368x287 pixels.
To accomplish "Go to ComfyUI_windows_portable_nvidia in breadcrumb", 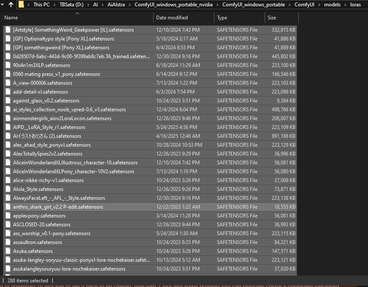I will (x=173, y=5).
